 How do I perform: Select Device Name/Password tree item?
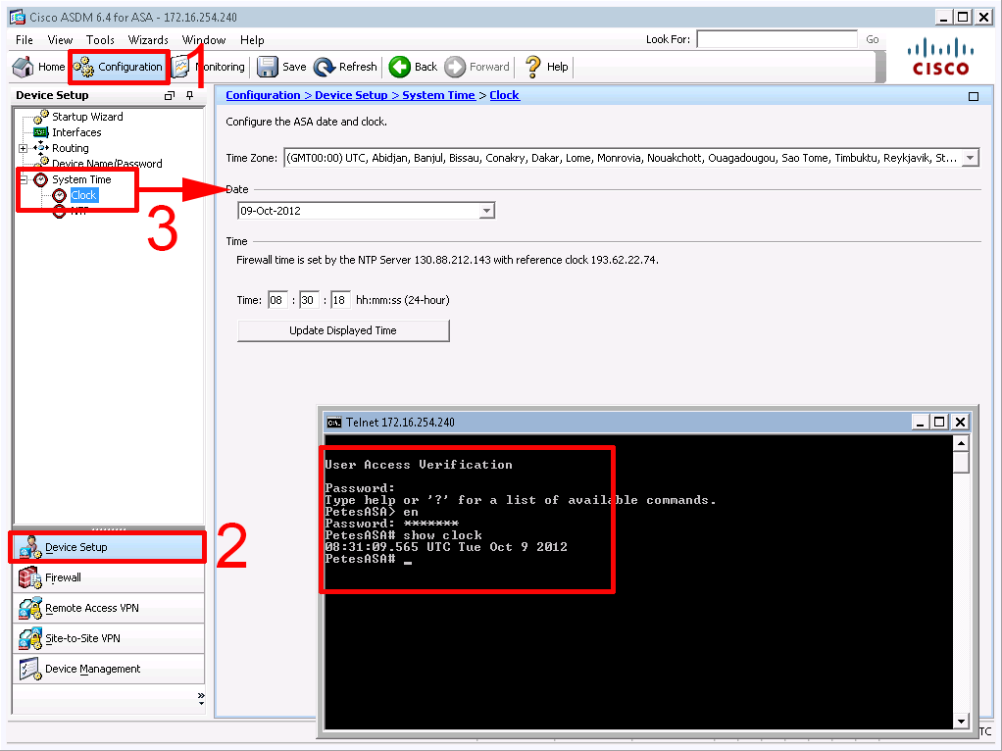(x=107, y=163)
